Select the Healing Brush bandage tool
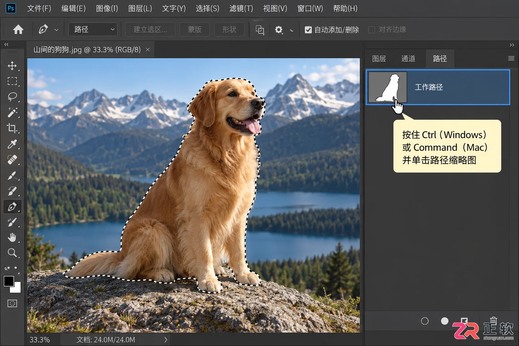 [12, 160]
